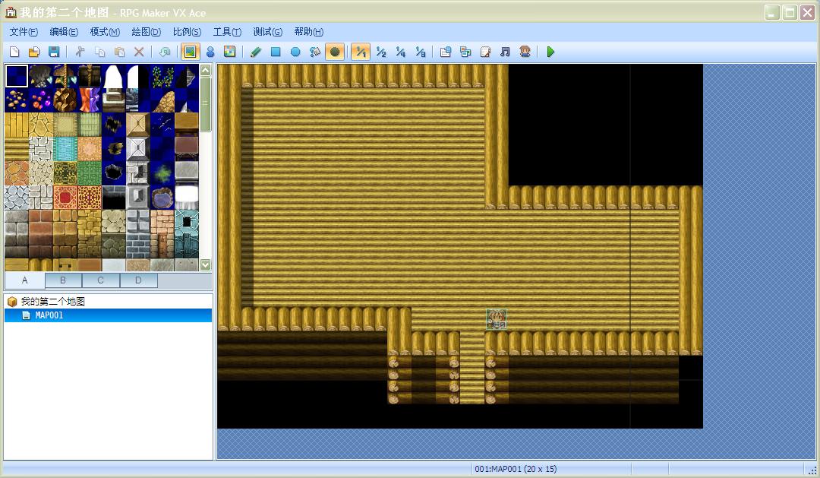This screenshot has height=478, width=820.
Task: Select the Shadow Pen tool
Action: pos(335,52)
